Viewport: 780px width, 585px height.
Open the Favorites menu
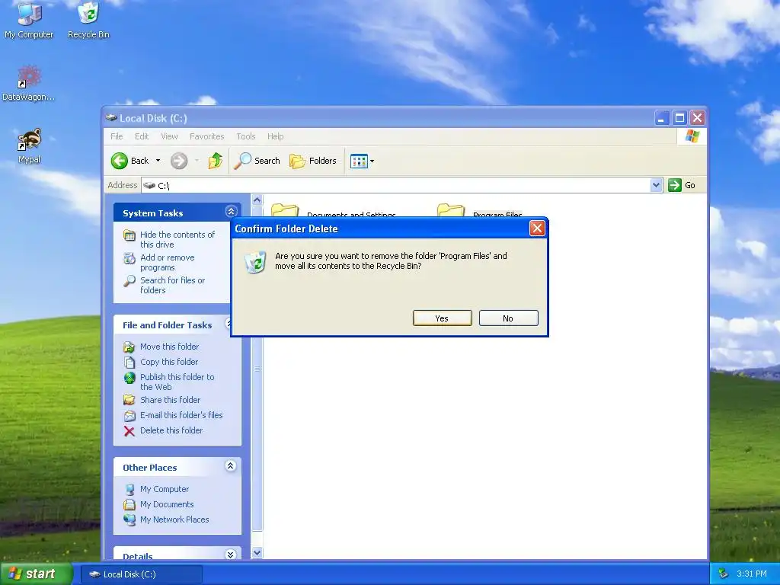tap(207, 136)
